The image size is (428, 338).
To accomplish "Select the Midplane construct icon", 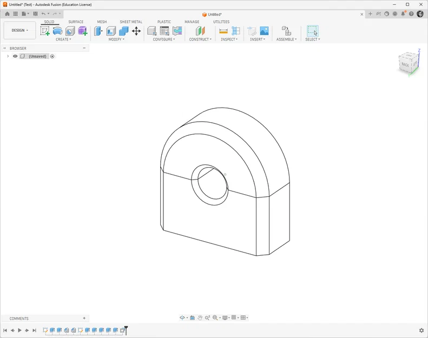I will pos(200,31).
